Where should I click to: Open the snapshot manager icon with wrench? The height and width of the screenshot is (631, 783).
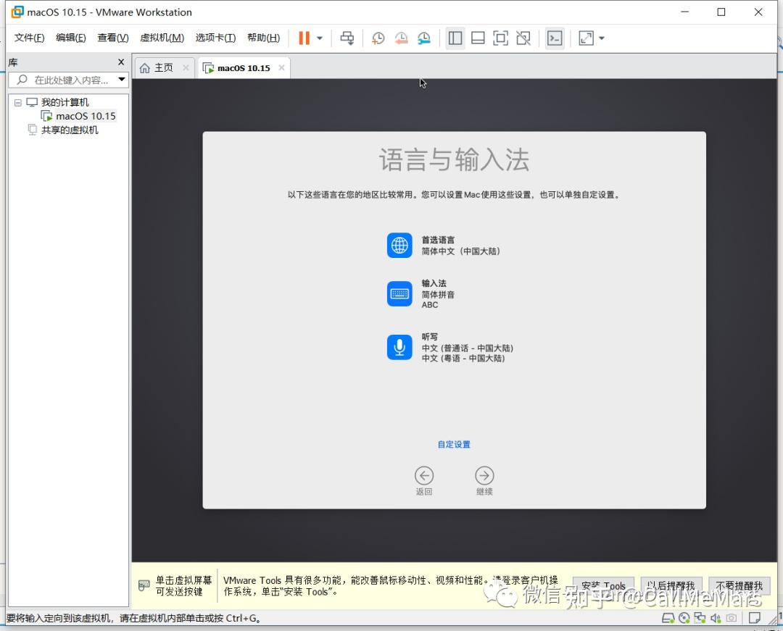tap(424, 38)
